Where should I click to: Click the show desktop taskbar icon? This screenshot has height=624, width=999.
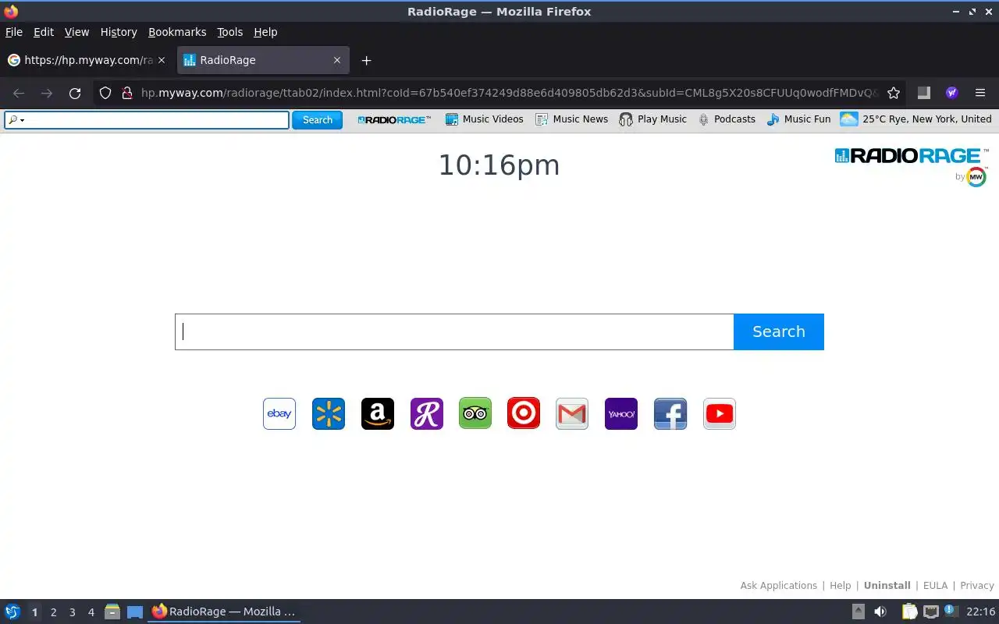click(135, 612)
